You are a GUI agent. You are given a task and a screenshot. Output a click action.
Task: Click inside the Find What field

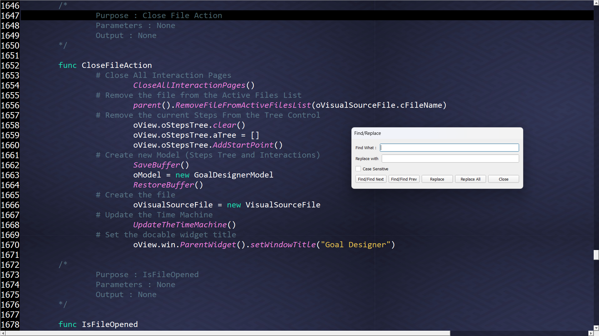point(449,148)
